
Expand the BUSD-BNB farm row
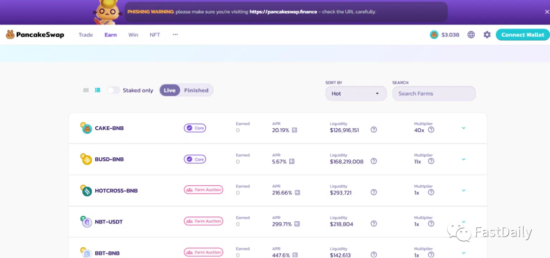(x=463, y=159)
